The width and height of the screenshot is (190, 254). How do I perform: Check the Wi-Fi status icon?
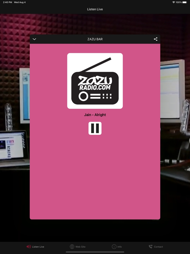(174, 2)
